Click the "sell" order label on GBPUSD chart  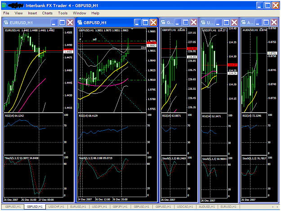pos(94,40)
